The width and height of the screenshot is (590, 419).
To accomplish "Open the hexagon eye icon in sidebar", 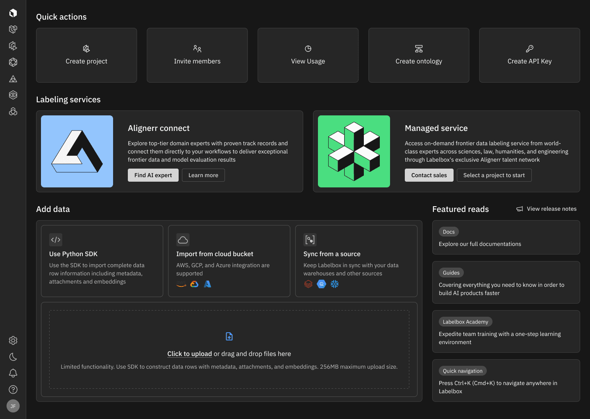I will point(13,95).
